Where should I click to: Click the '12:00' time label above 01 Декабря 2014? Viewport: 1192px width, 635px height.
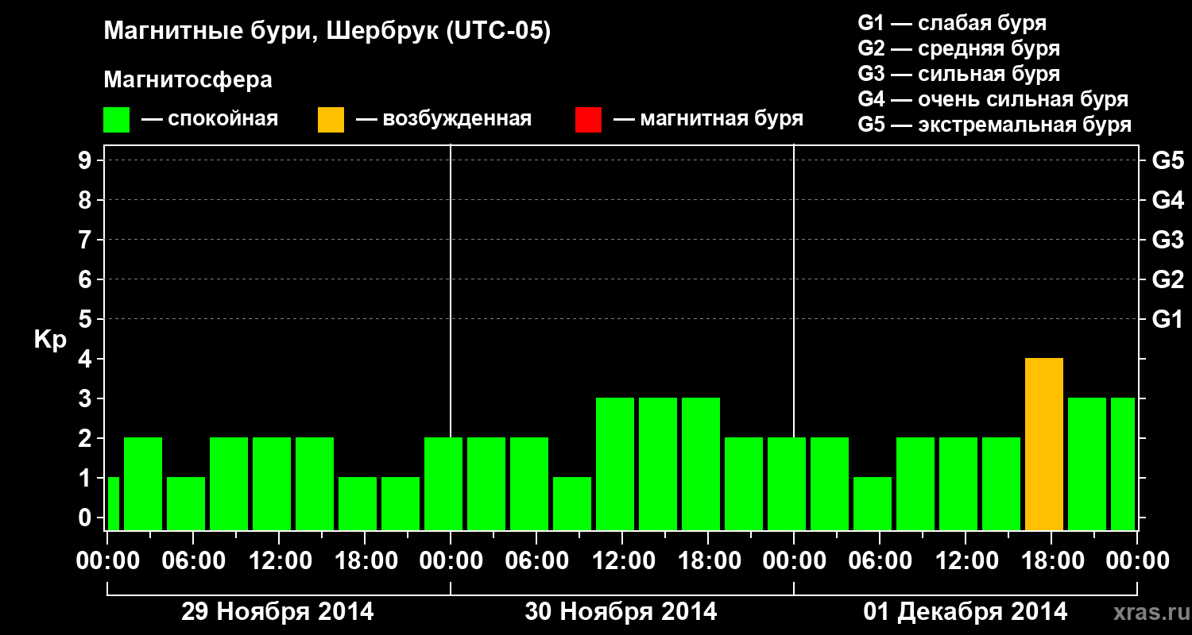(966, 561)
